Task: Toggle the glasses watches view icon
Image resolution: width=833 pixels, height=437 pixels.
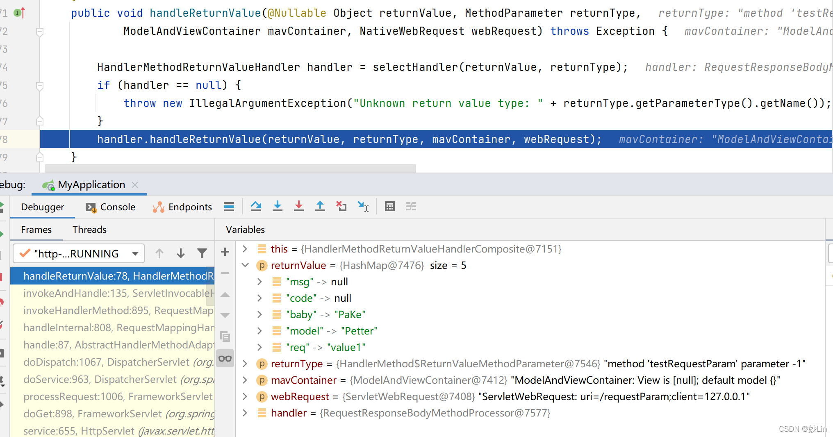Action: pos(225,358)
